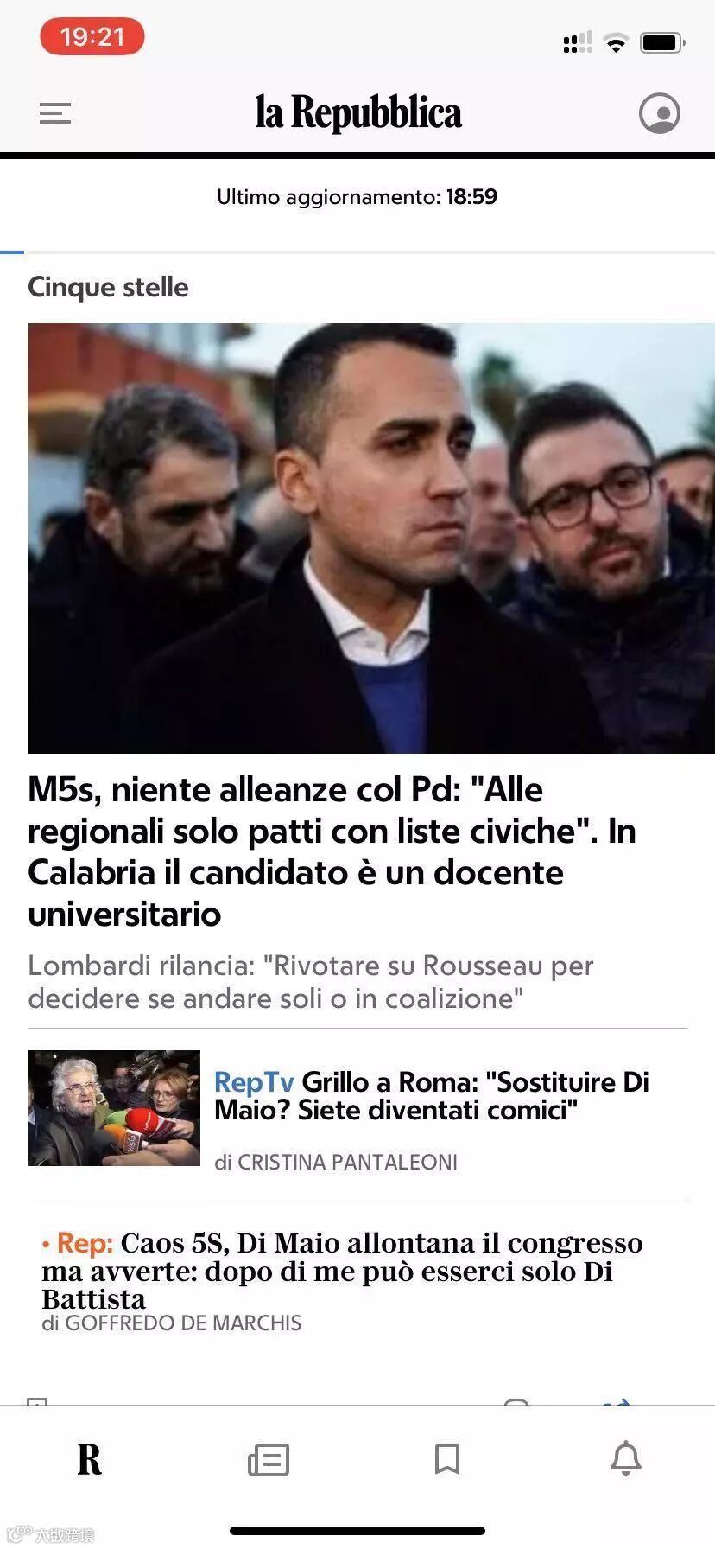Tap the R home tab icon
Viewport: 715px width, 1549px height.
(89, 1460)
